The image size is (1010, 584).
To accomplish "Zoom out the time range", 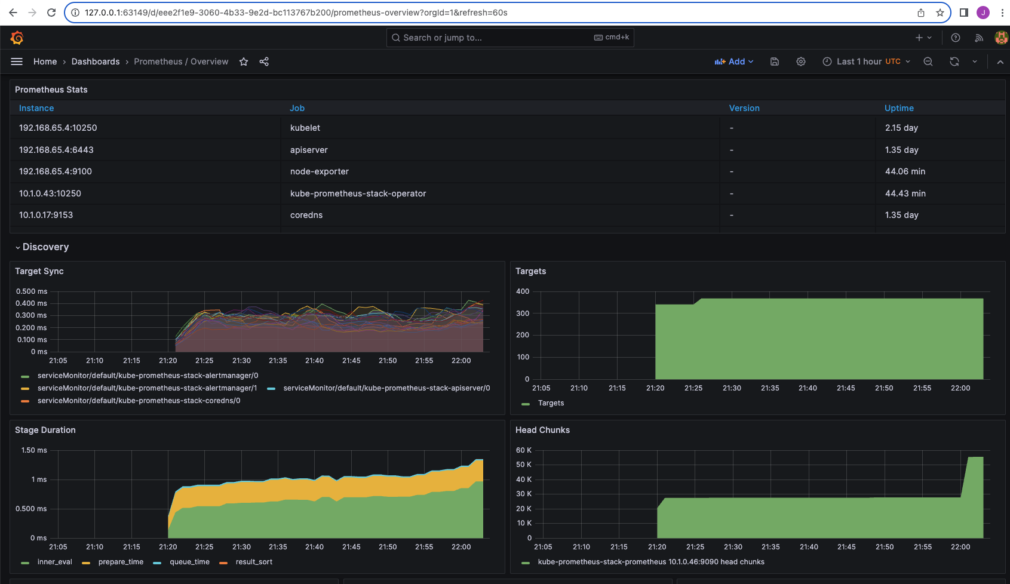I will pos(928,62).
